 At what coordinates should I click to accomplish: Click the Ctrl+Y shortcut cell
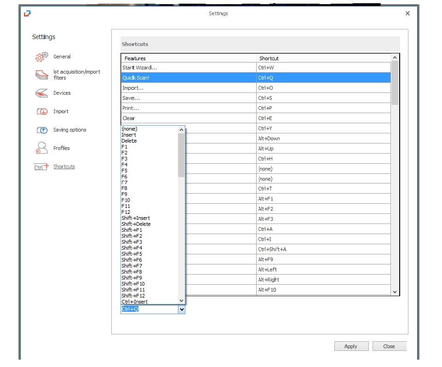pos(324,128)
